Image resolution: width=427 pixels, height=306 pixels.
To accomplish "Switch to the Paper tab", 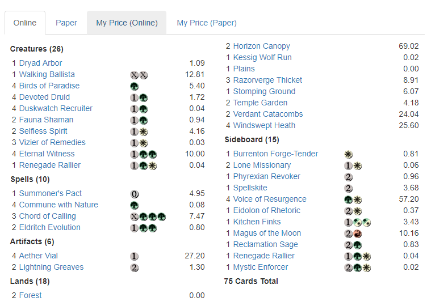I will [x=66, y=23].
